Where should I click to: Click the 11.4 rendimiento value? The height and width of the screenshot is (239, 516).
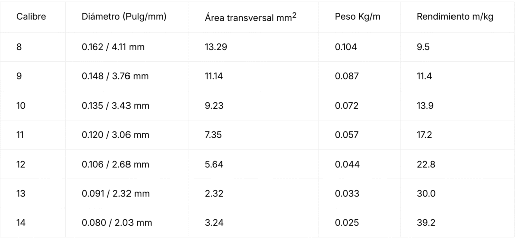[425, 76]
